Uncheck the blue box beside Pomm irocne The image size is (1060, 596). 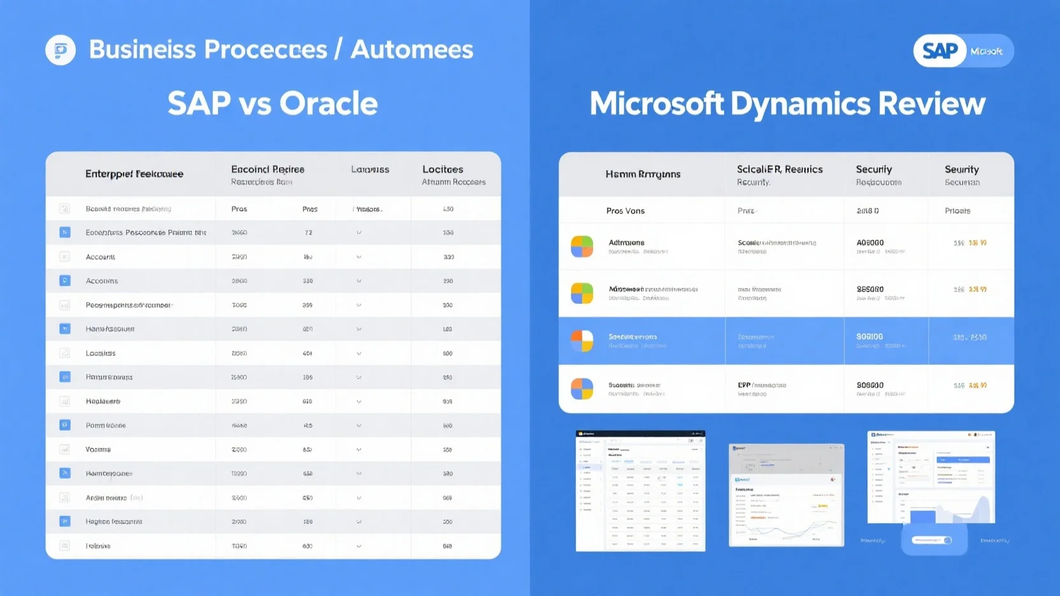coord(64,425)
